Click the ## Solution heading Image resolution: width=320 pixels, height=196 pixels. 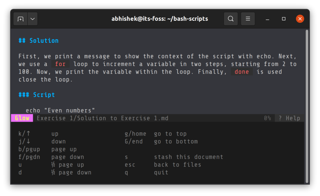point(38,41)
